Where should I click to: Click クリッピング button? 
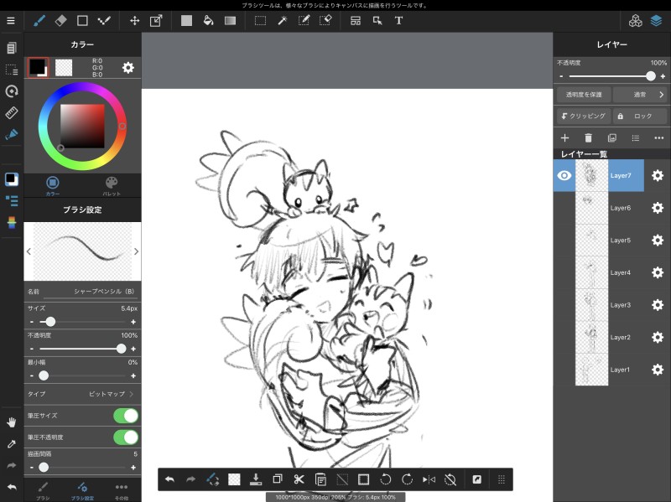point(584,116)
